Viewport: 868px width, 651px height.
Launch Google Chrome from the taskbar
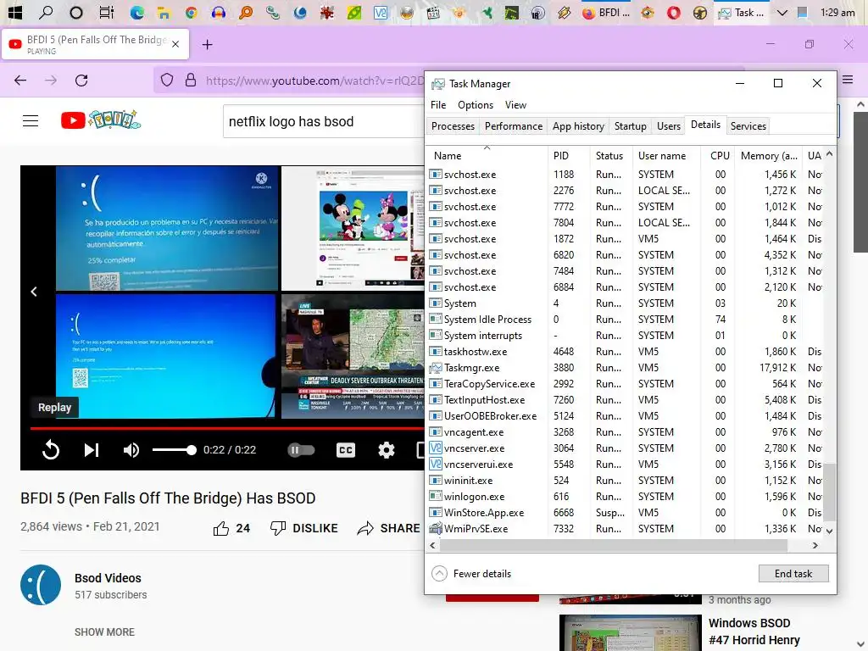(191, 12)
